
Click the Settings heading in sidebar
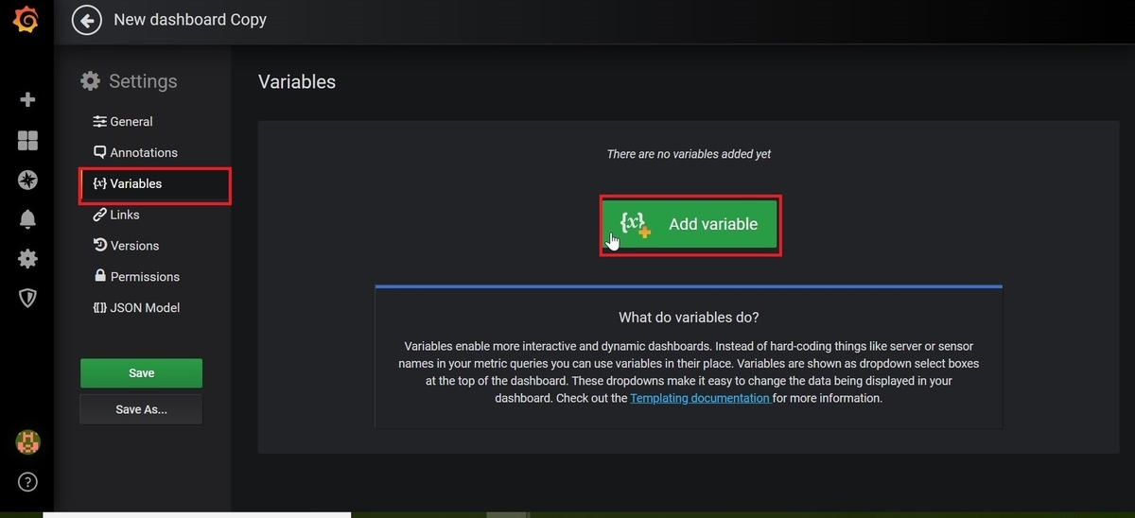click(129, 81)
